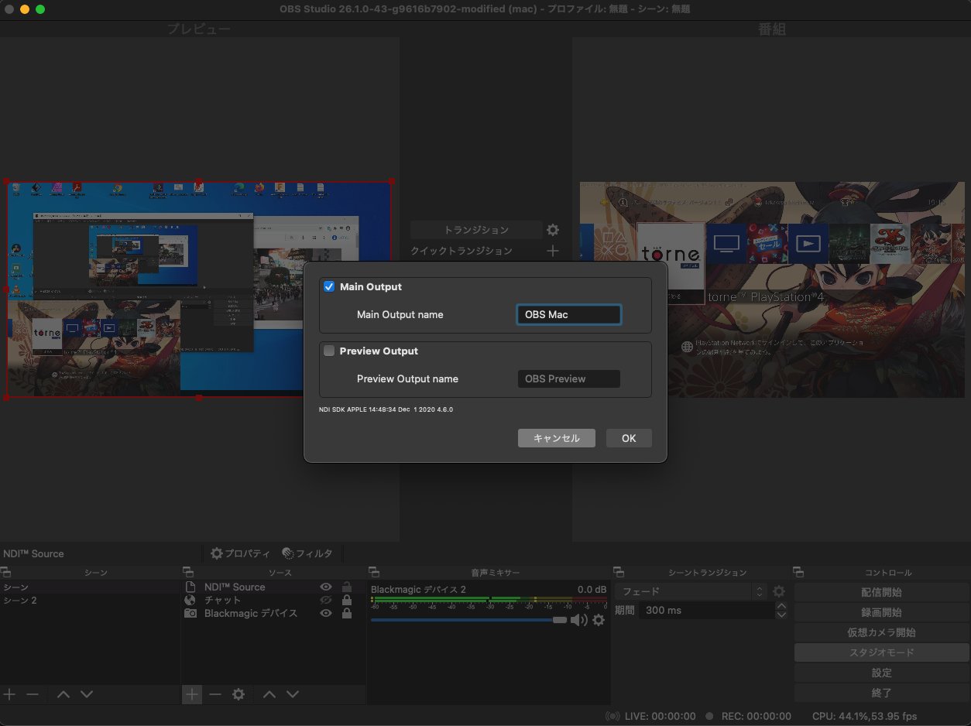This screenshot has height=726, width=971.
Task: Select the チャット source row
Action: 273,600
